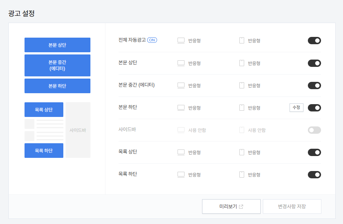Viewport: 343px width, 224px height.
Task: Select the mobile ad icon for 본문 하단
Action: pyautogui.click(x=242, y=107)
